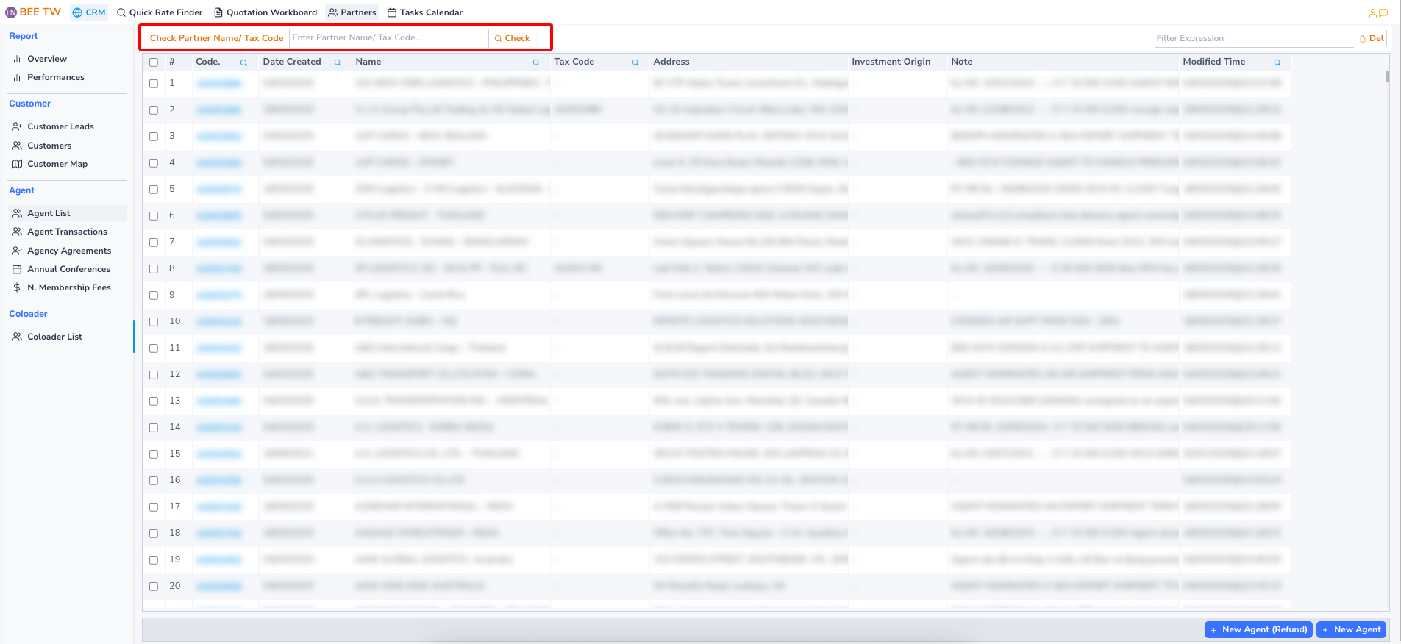Check the checkbox for row 5
The width and height of the screenshot is (1401, 644).
click(x=154, y=190)
